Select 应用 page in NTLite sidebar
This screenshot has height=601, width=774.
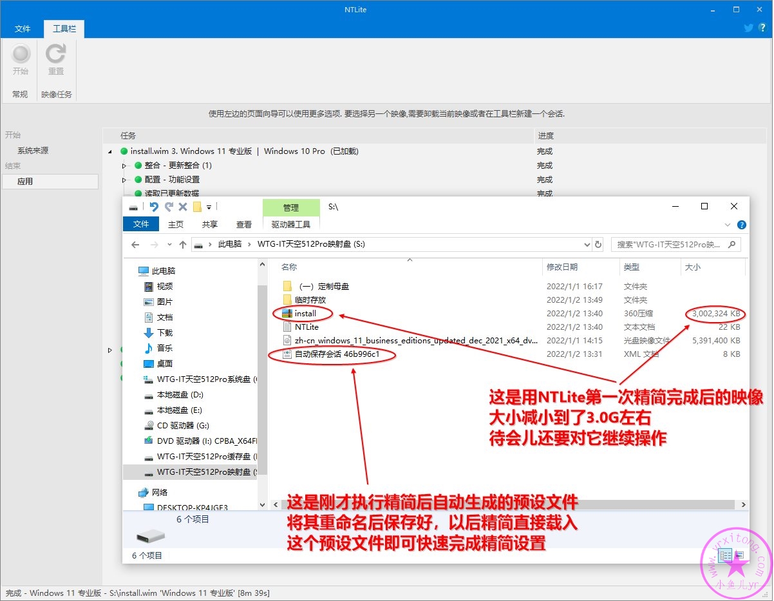pyautogui.click(x=49, y=182)
